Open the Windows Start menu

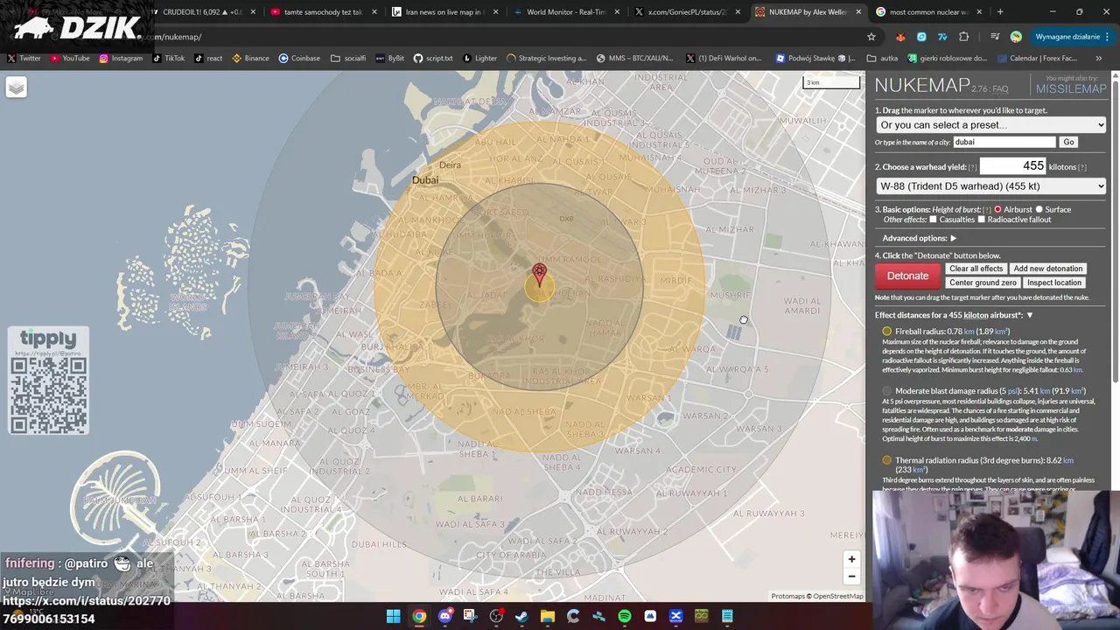point(393,617)
